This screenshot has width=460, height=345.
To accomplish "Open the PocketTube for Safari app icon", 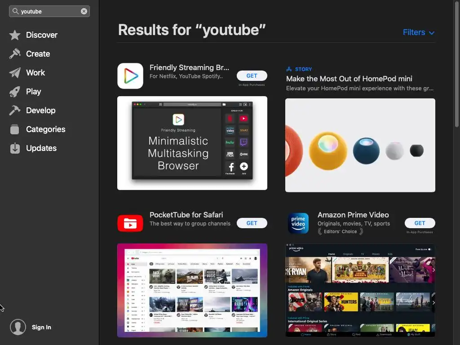I will click(x=130, y=223).
